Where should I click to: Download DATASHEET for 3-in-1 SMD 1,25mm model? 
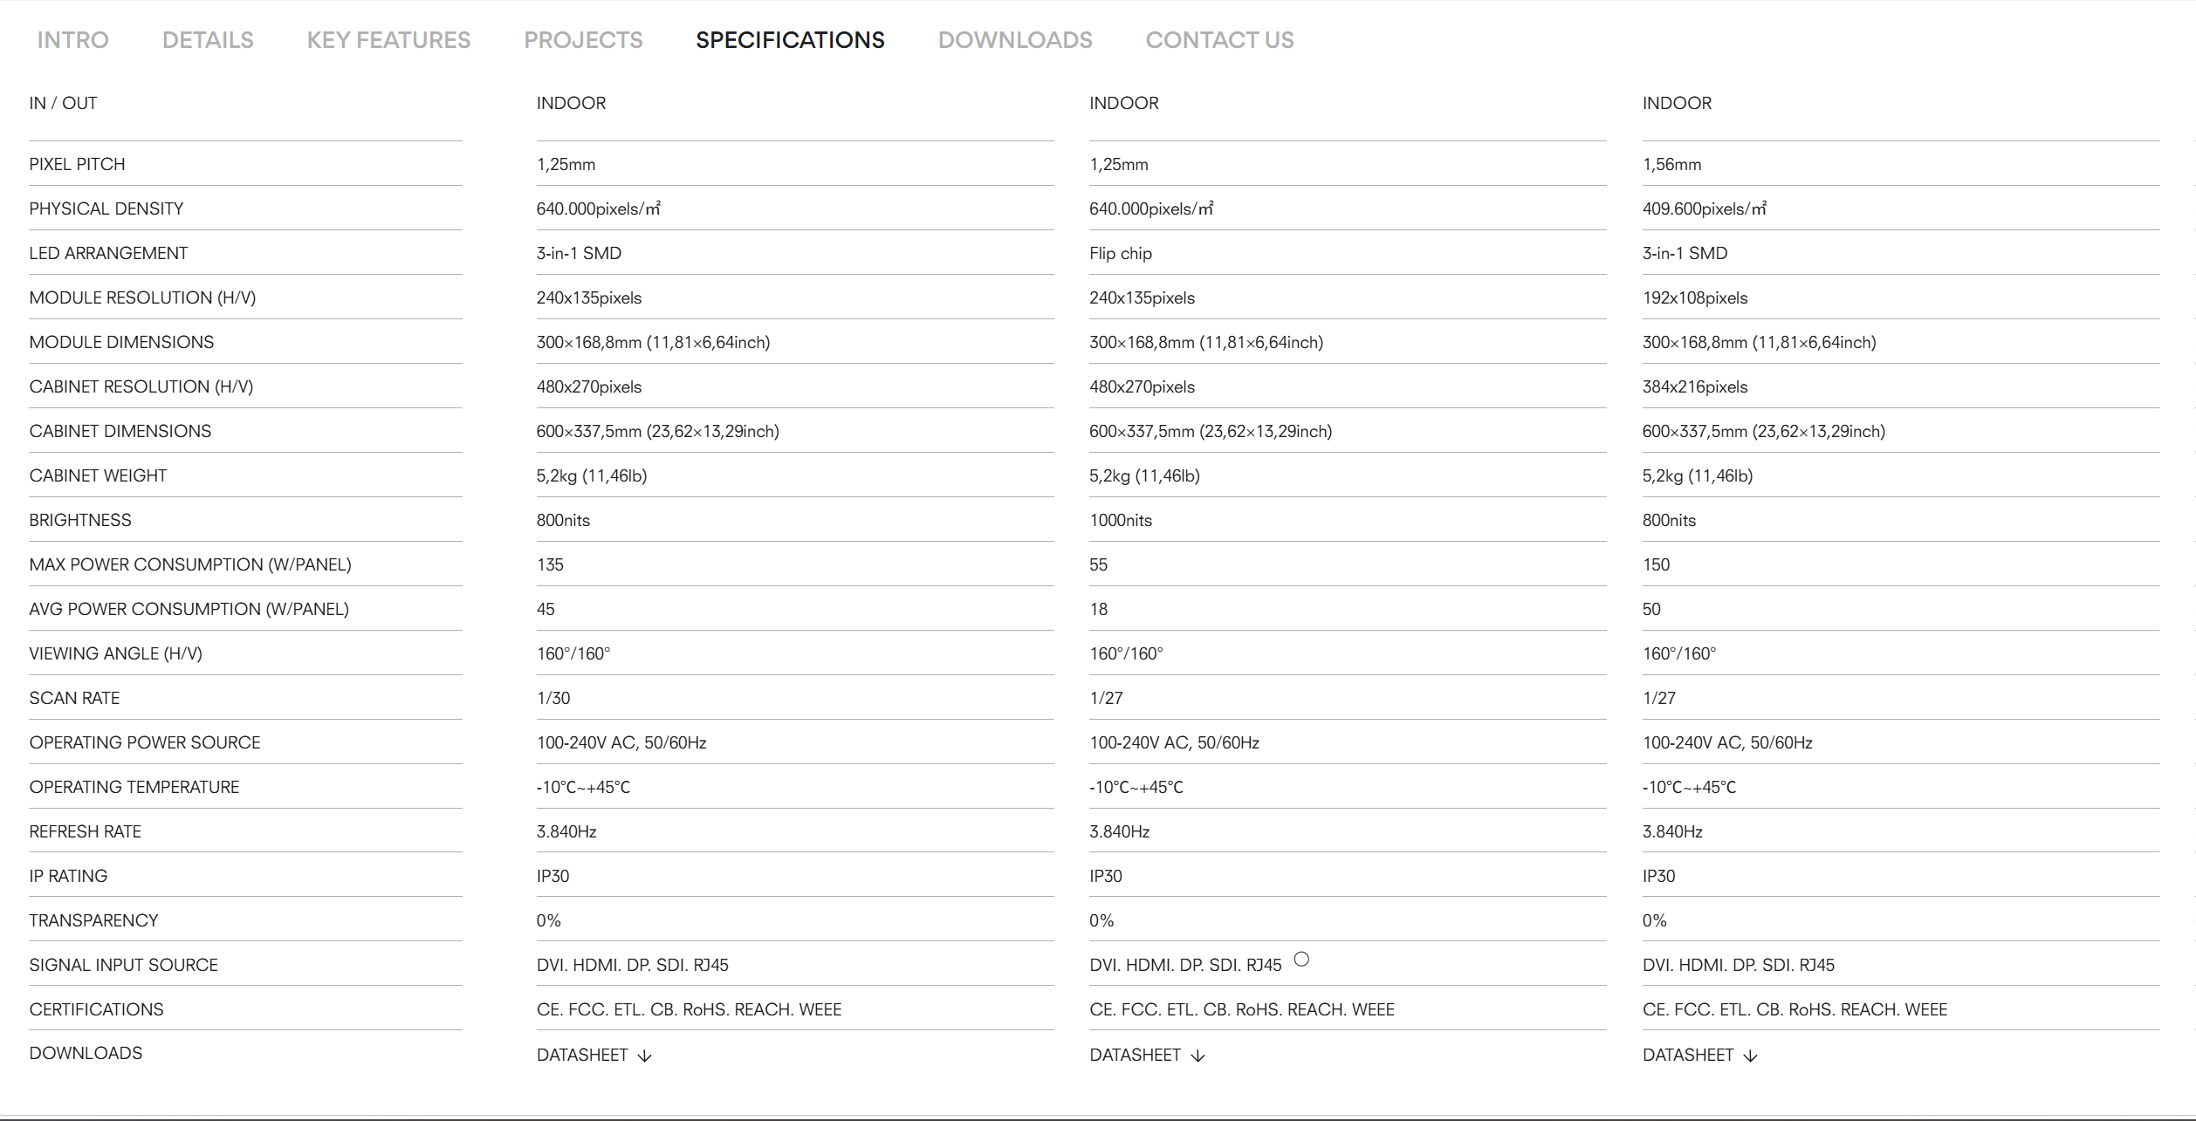582,1055
